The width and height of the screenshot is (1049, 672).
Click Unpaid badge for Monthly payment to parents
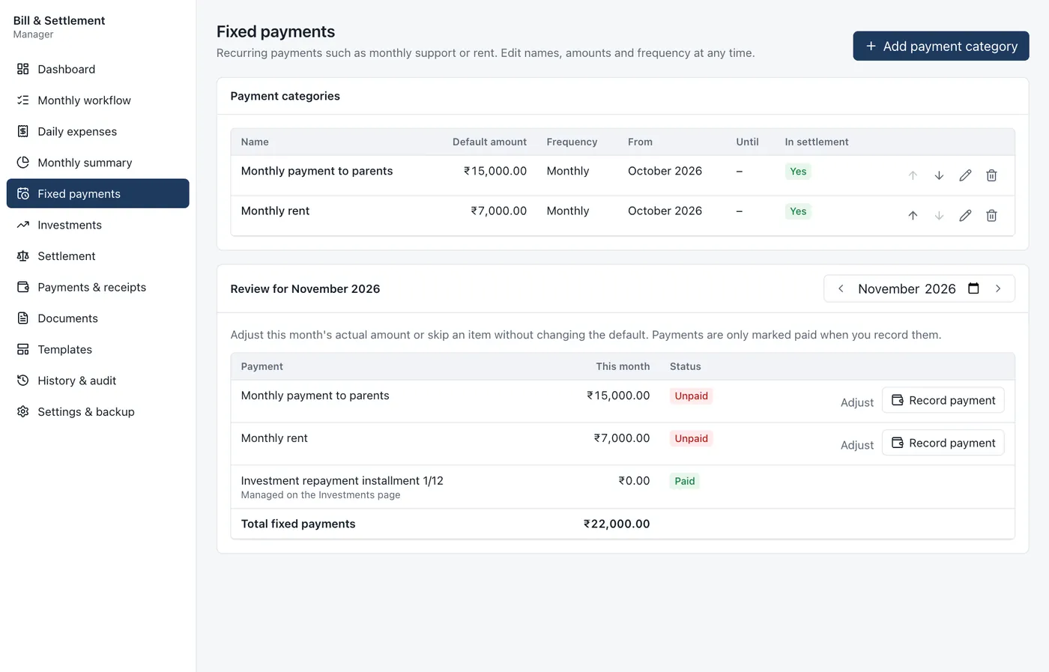691,396
